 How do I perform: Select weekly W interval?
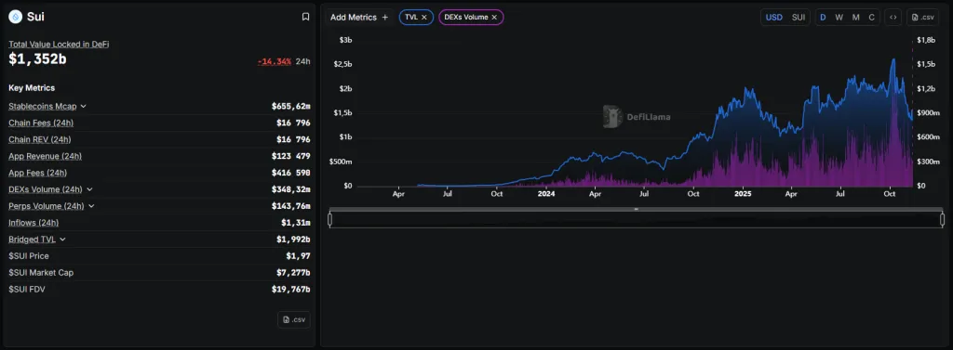tap(839, 18)
